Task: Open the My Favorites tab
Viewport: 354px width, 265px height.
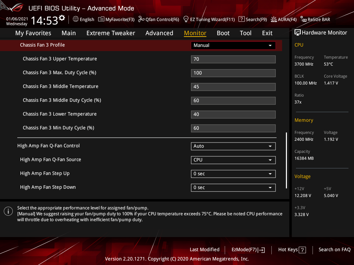Action: [x=33, y=33]
